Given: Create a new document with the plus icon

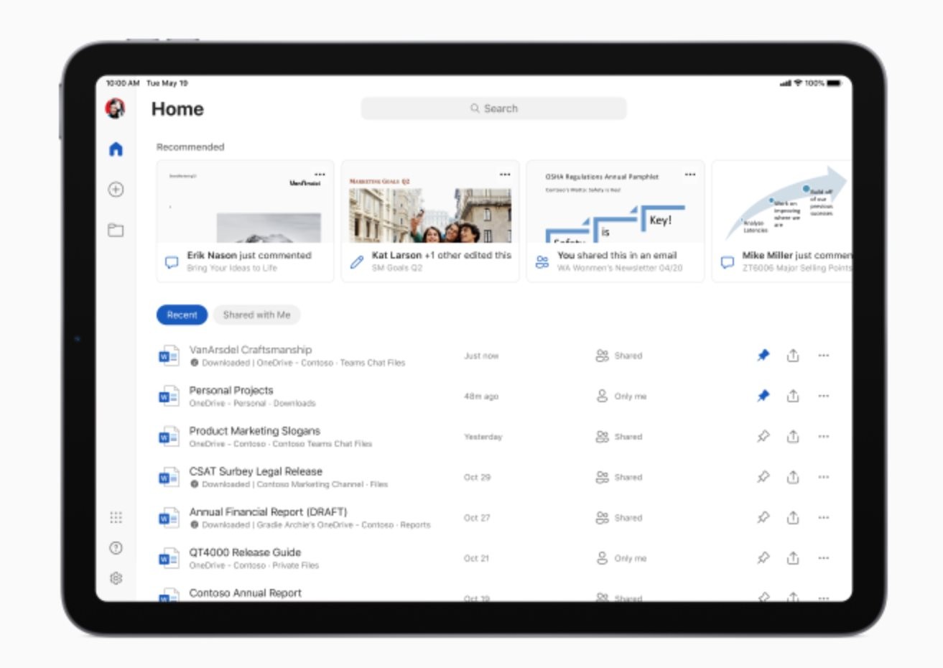Looking at the screenshot, I should tap(116, 190).
